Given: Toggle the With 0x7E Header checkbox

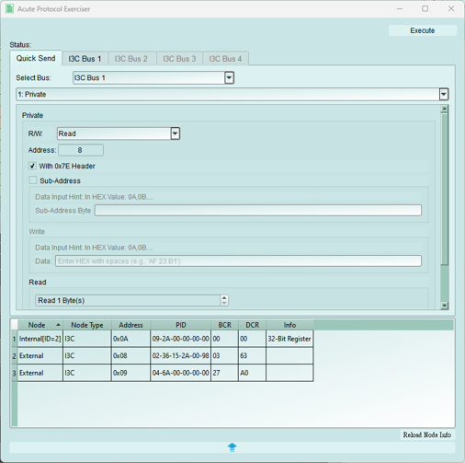Looking at the screenshot, I should pos(32,166).
